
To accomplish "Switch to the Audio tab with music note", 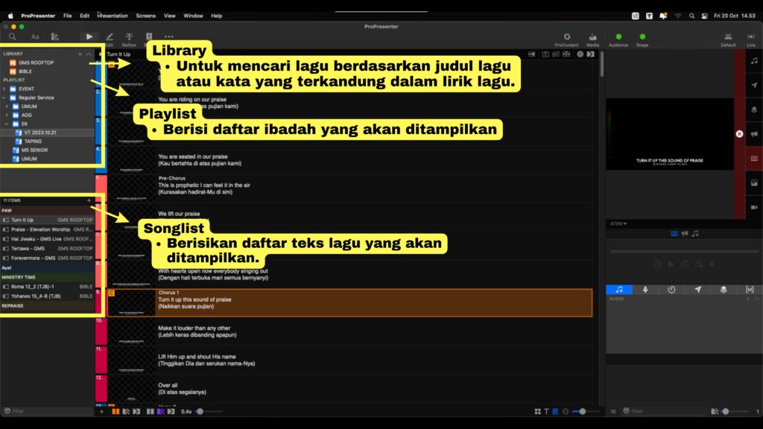I will [x=619, y=290].
